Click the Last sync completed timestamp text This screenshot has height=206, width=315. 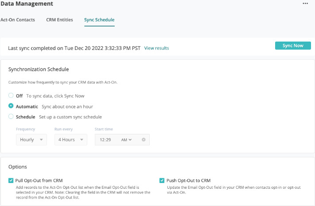coord(74,48)
